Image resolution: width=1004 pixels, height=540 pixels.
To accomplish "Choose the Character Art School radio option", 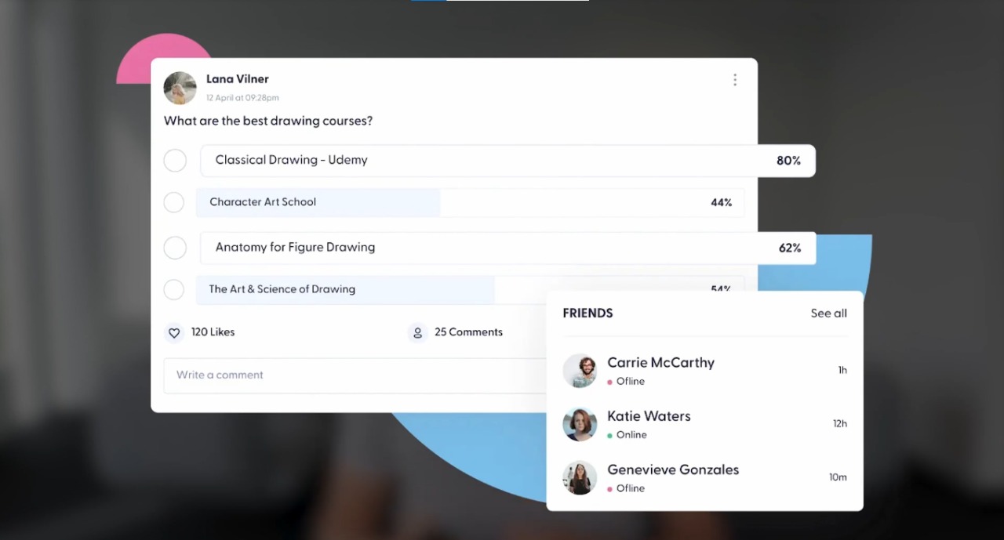I will (174, 202).
